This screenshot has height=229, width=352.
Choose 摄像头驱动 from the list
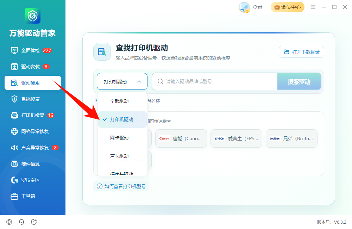point(122,173)
